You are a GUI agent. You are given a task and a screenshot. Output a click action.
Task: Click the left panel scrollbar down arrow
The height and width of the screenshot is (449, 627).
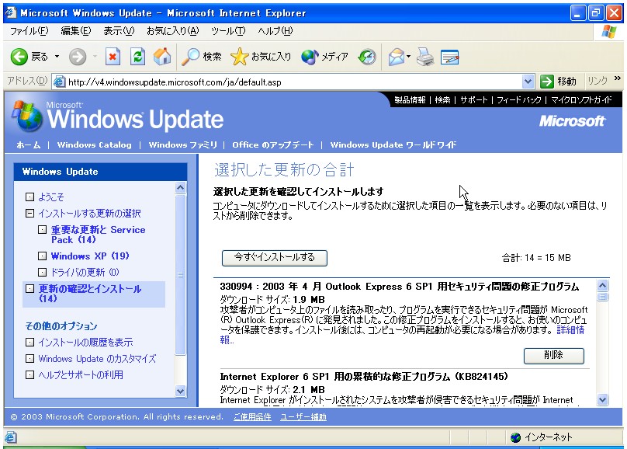coord(180,391)
